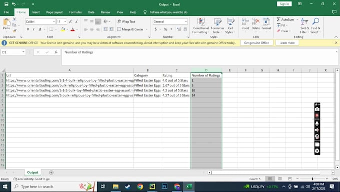Cut the selection with the scissors icon

[14, 20]
